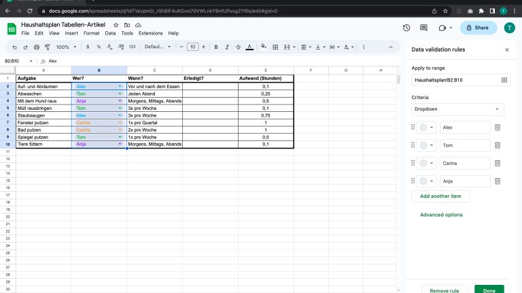The width and height of the screenshot is (522, 293).
Task: Open the comments icon
Action: pyautogui.click(x=423, y=28)
